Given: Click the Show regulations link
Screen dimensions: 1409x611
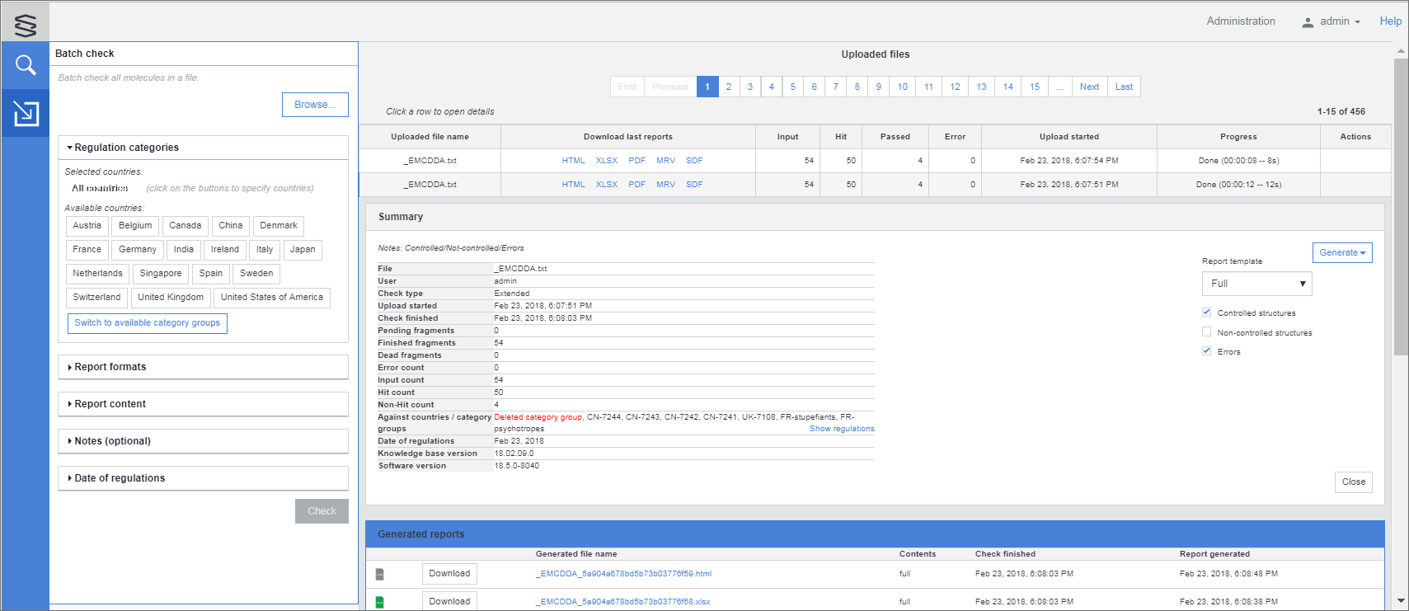Looking at the screenshot, I should [x=841, y=429].
